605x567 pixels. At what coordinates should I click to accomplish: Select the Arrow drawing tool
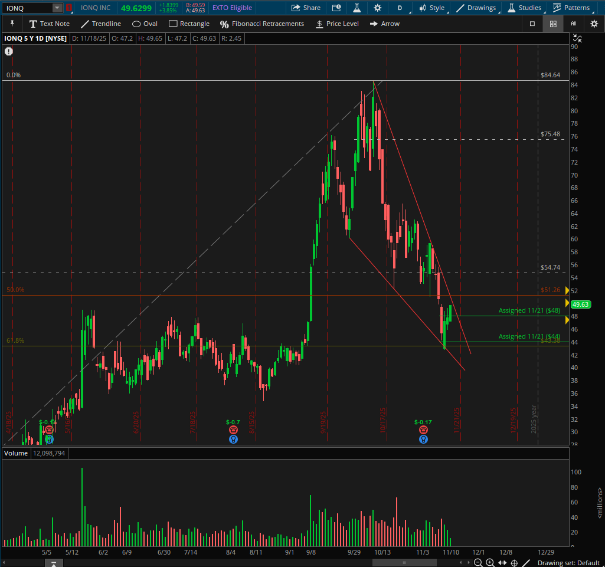[x=384, y=24]
